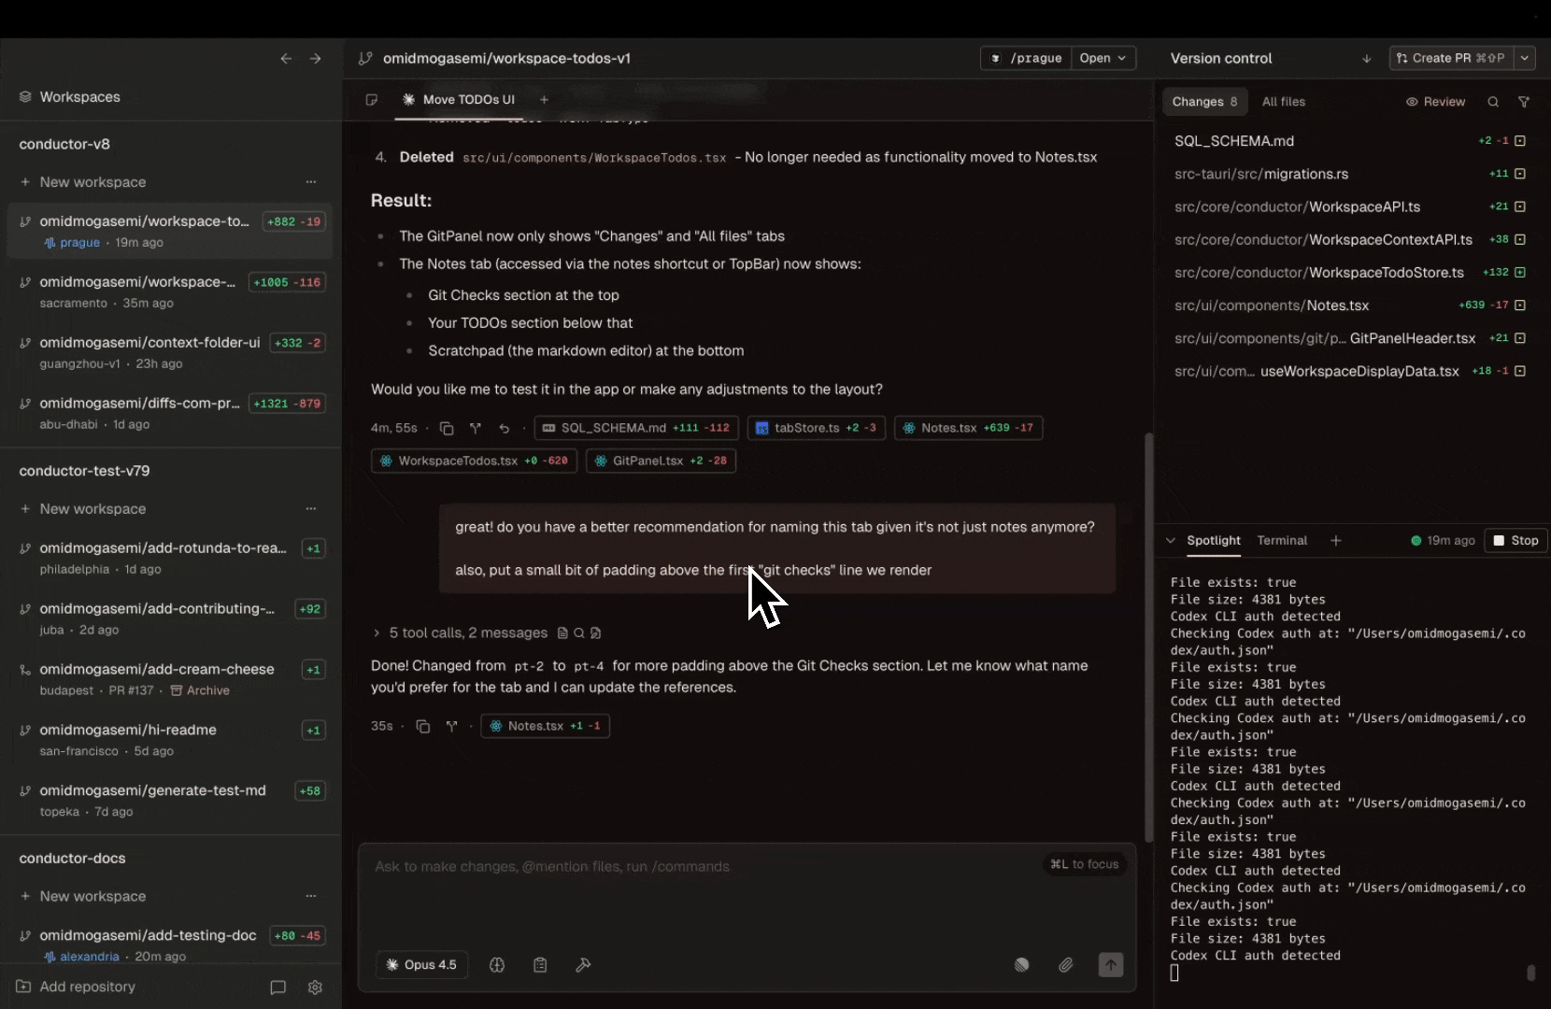
Task: Open the dropdown arrow beside Create PR
Action: [1525, 58]
